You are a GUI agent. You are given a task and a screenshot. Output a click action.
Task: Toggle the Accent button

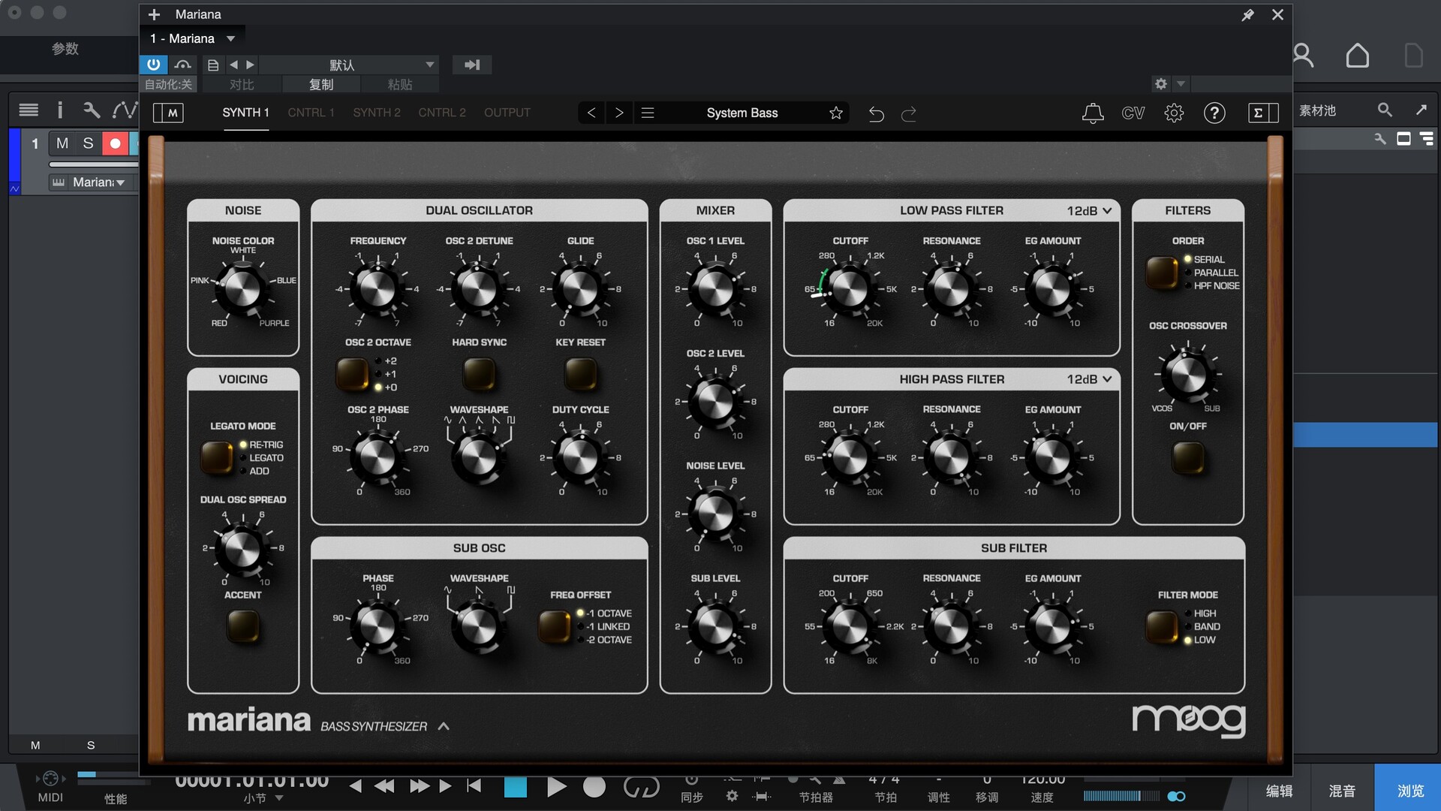coord(242,626)
